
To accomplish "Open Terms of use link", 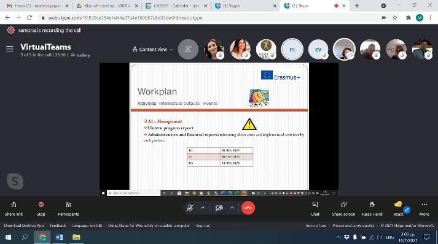I will [316, 226].
